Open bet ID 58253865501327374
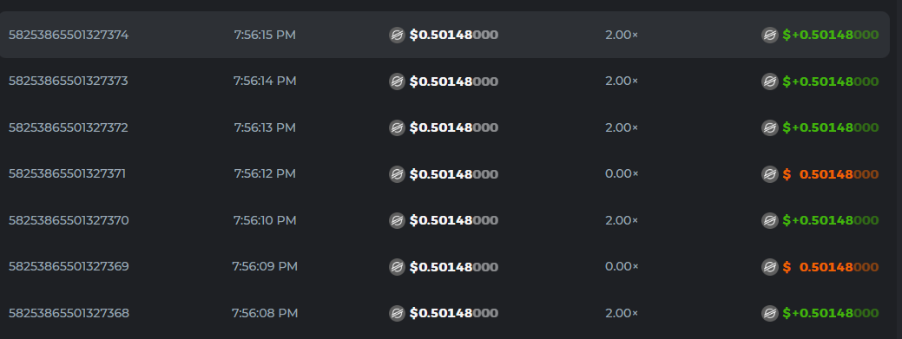 69,35
